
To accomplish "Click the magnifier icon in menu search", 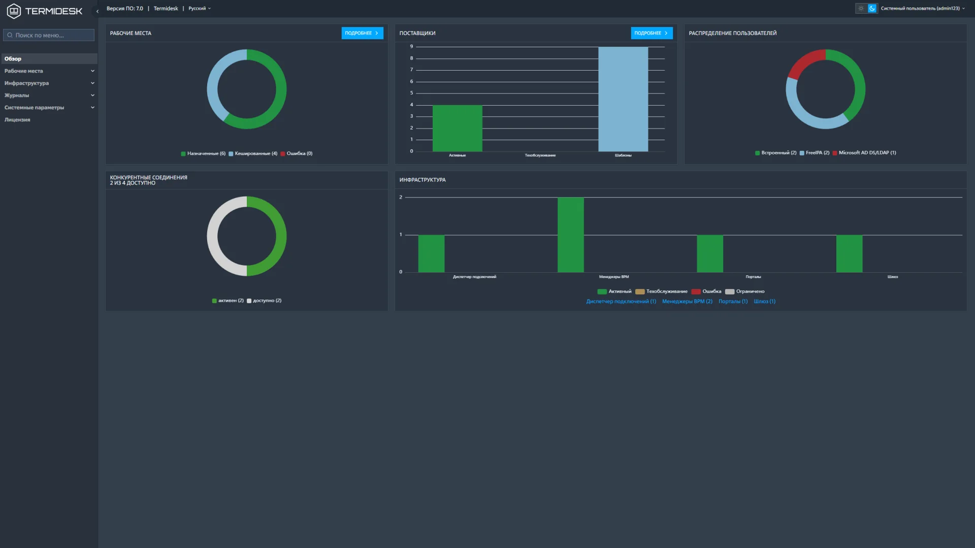I will point(10,35).
